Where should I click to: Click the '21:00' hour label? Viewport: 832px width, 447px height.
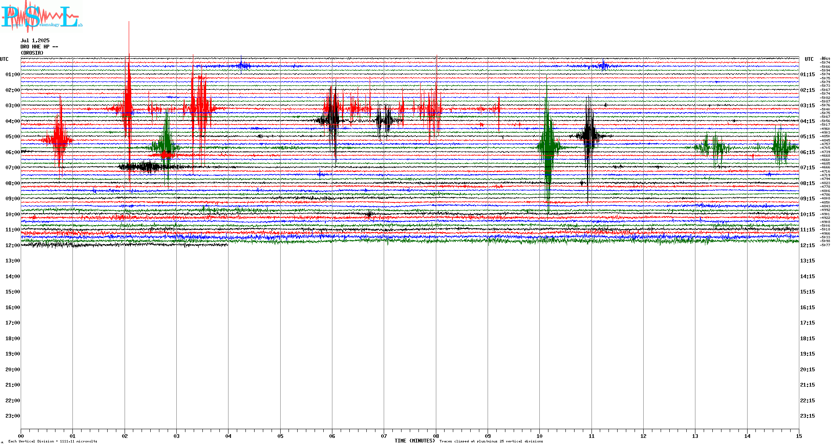pyautogui.click(x=13, y=385)
